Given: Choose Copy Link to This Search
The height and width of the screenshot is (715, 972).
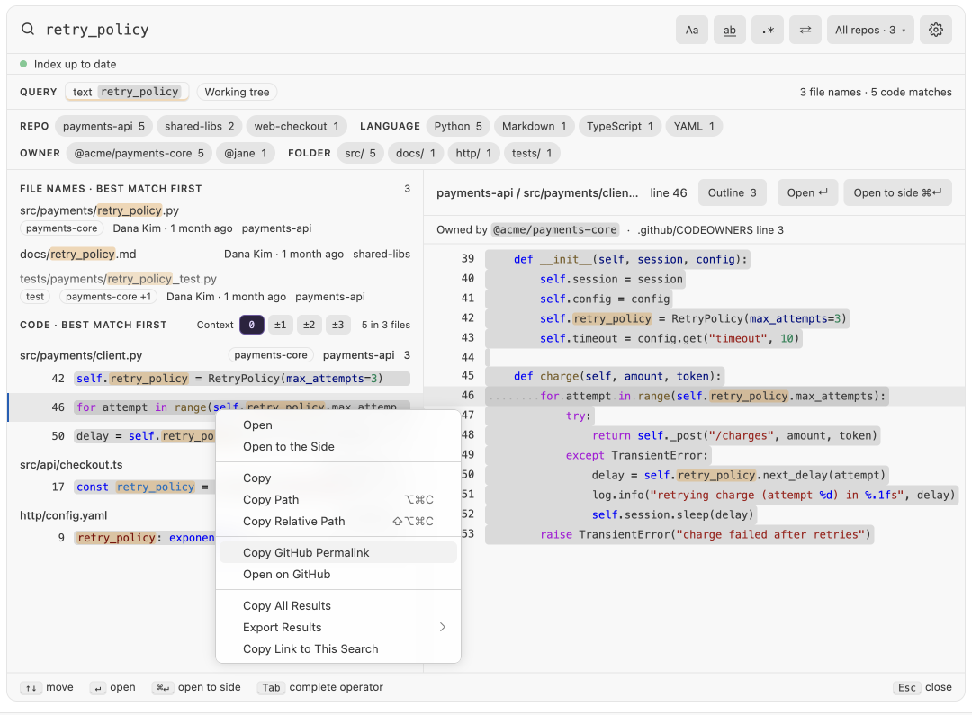Looking at the screenshot, I should [x=337, y=649].
